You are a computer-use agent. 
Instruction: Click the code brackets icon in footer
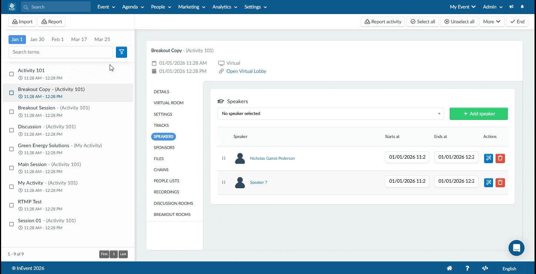pos(485,268)
